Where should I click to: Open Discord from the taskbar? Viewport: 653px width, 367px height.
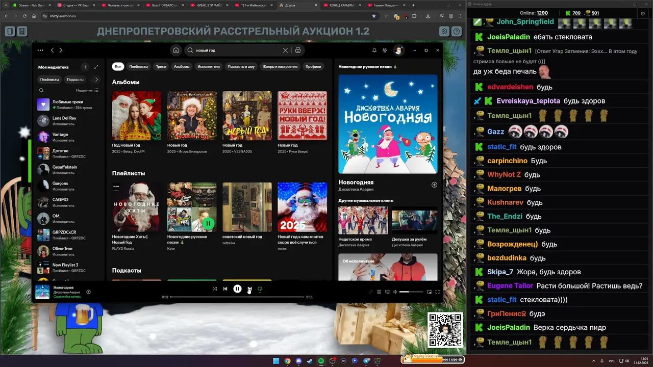298,361
